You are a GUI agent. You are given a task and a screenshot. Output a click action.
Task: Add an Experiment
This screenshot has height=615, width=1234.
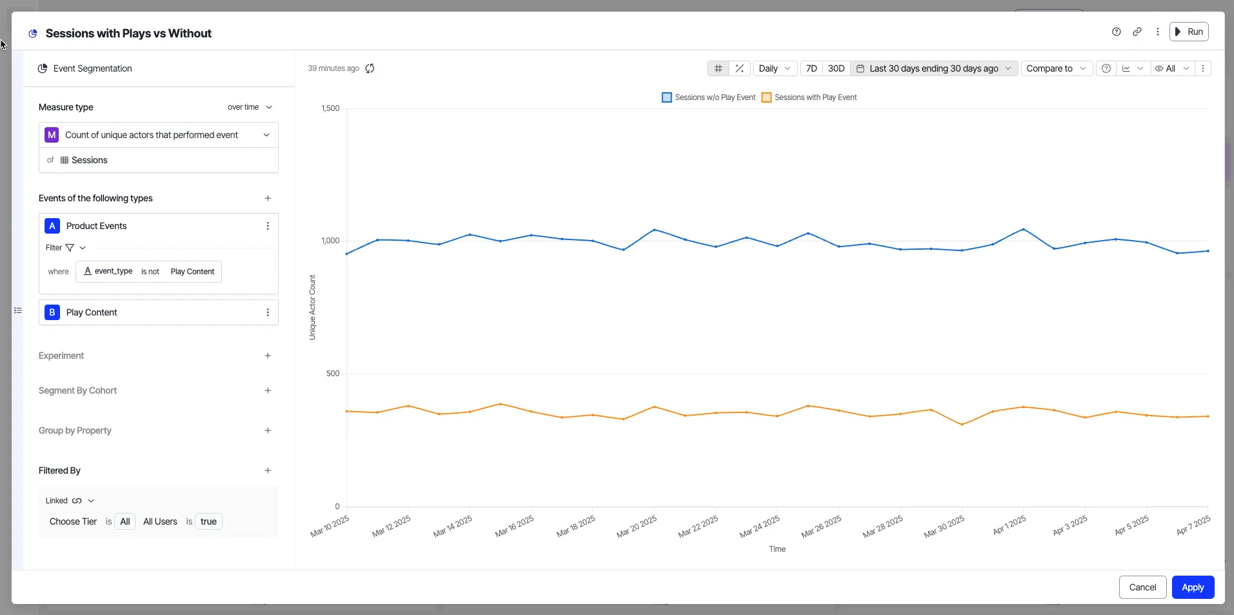click(268, 356)
